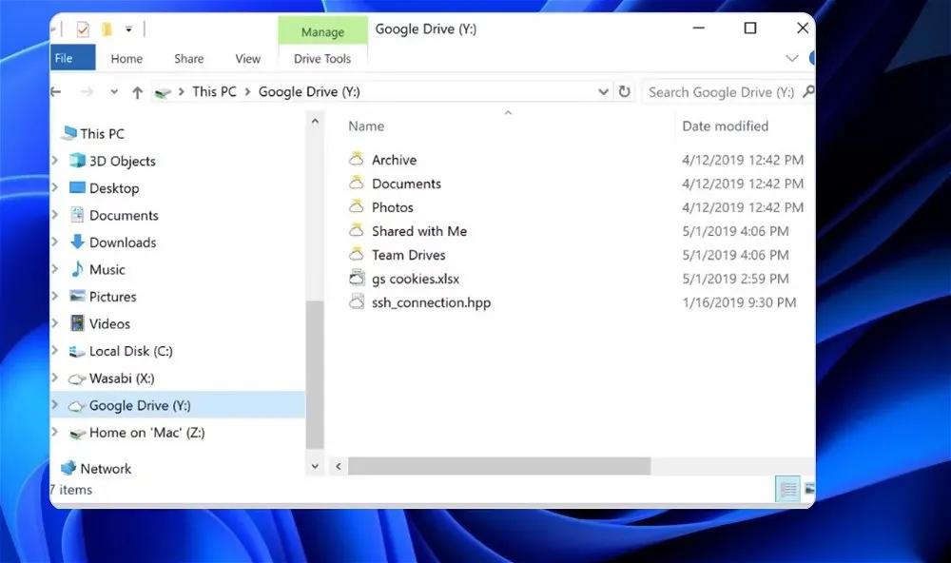Expand This PC in navigation pane

(57, 133)
